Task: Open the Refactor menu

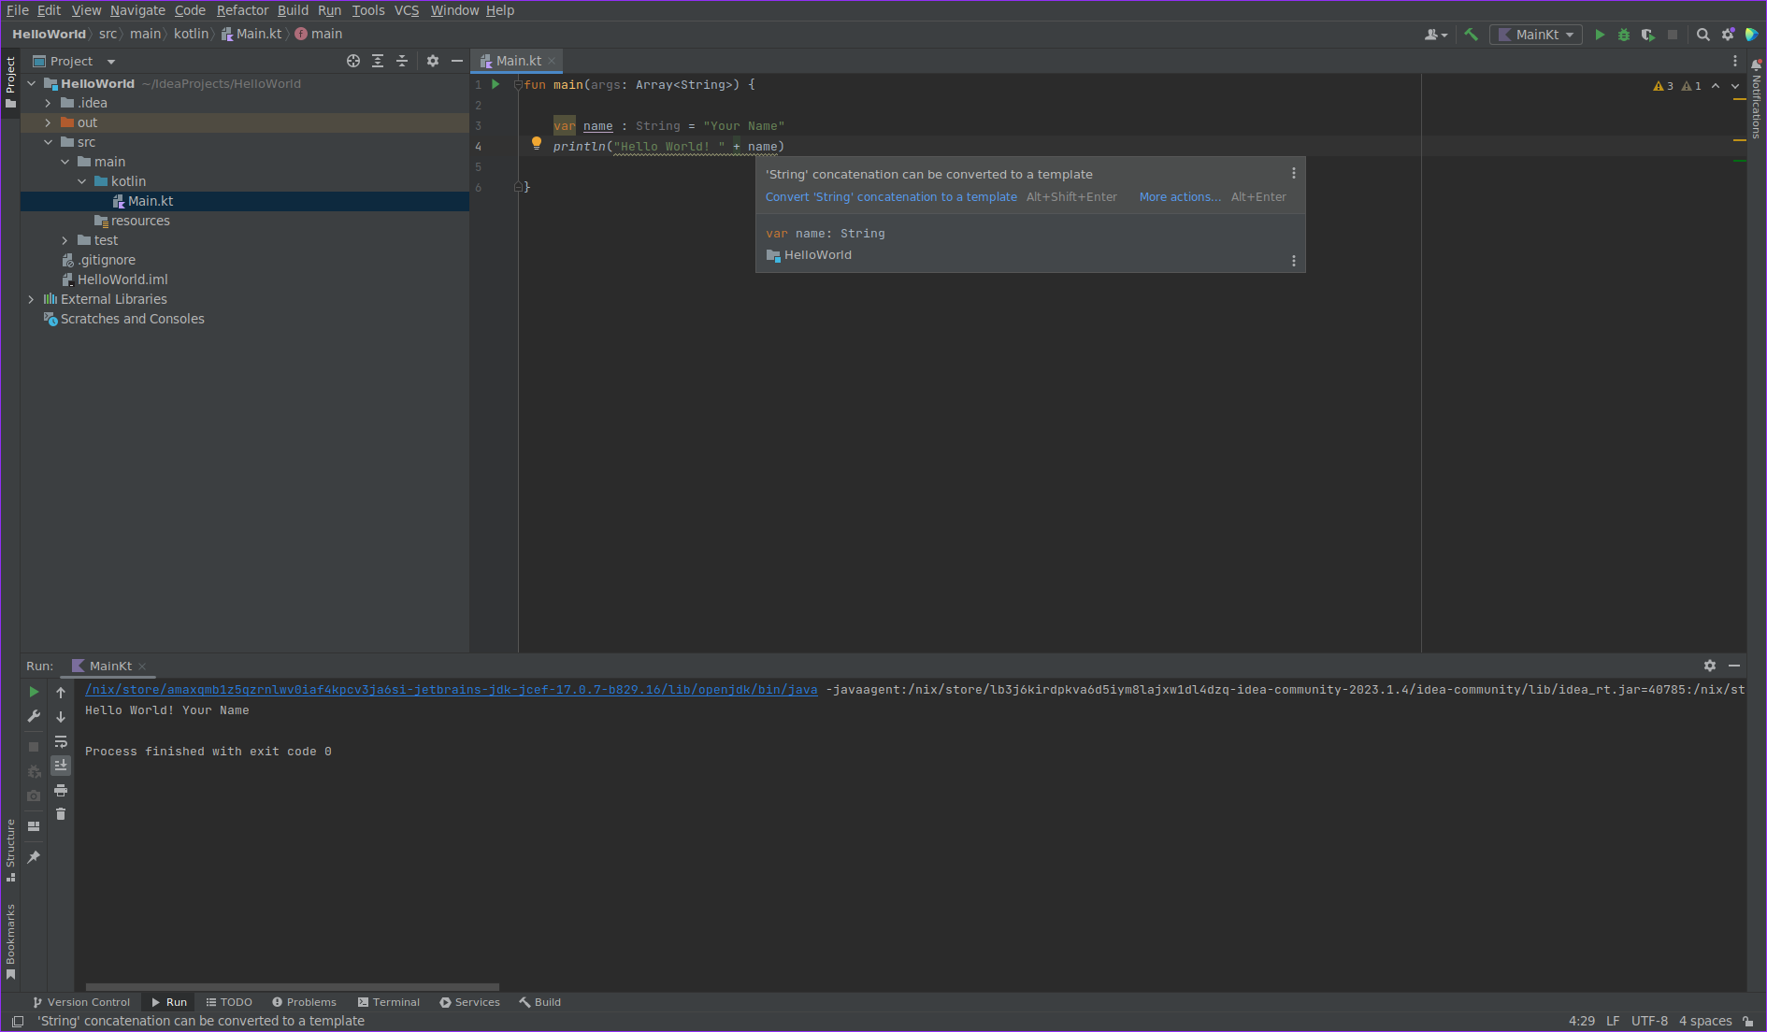Action: coord(242,10)
